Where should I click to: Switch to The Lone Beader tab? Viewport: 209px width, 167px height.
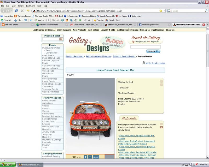pos(18,25)
